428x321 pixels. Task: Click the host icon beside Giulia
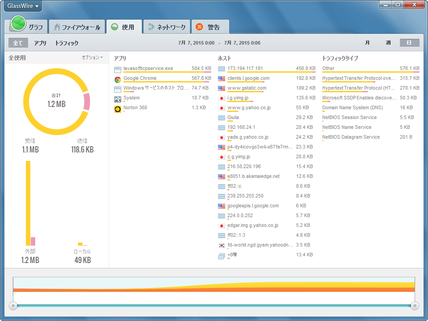(222, 118)
